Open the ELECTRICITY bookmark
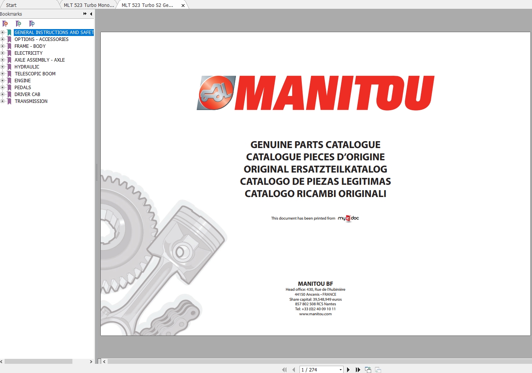This screenshot has height=373, width=532. pos(28,53)
